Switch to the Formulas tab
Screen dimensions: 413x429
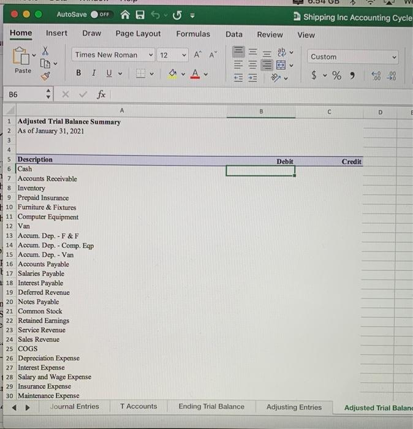click(193, 34)
